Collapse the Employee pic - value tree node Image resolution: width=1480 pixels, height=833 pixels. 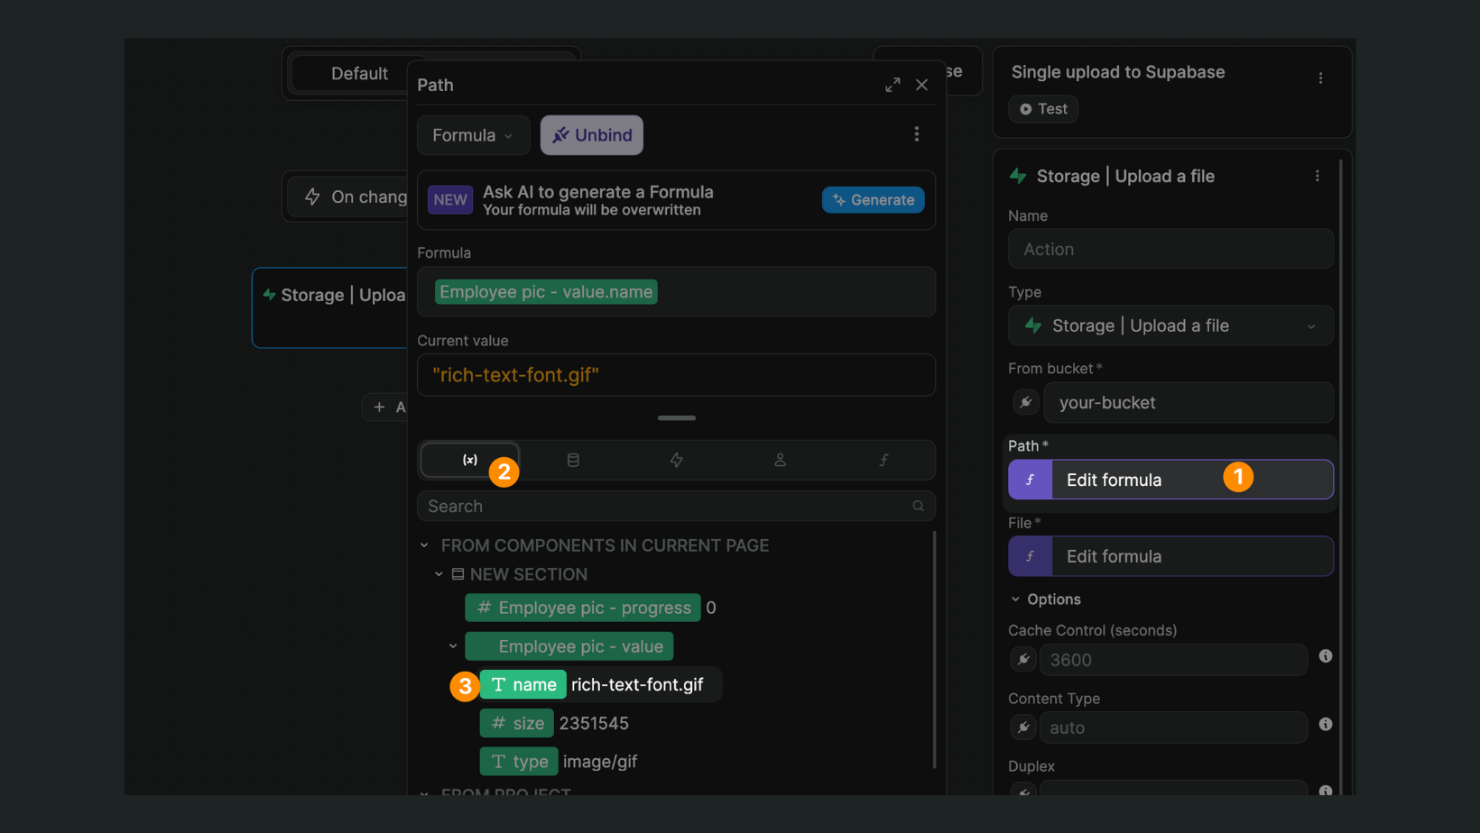453,646
